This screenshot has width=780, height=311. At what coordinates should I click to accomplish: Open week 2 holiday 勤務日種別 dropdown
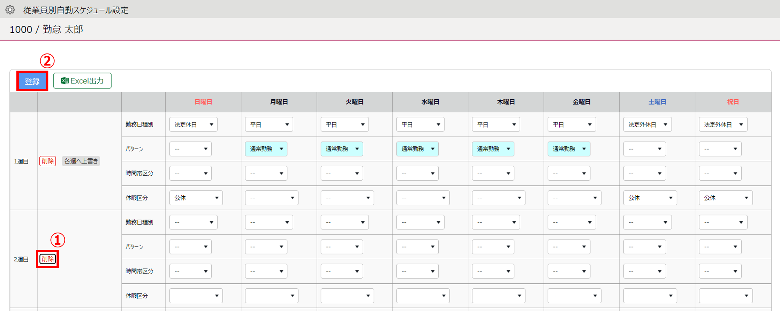pos(723,222)
